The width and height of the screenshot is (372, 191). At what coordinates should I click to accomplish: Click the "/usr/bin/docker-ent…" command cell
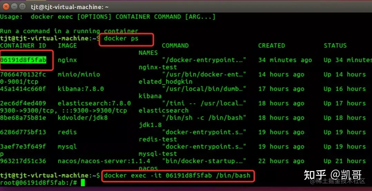(204, 74)
